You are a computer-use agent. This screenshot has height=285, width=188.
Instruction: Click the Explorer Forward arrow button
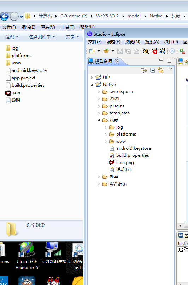coord(14,17)
